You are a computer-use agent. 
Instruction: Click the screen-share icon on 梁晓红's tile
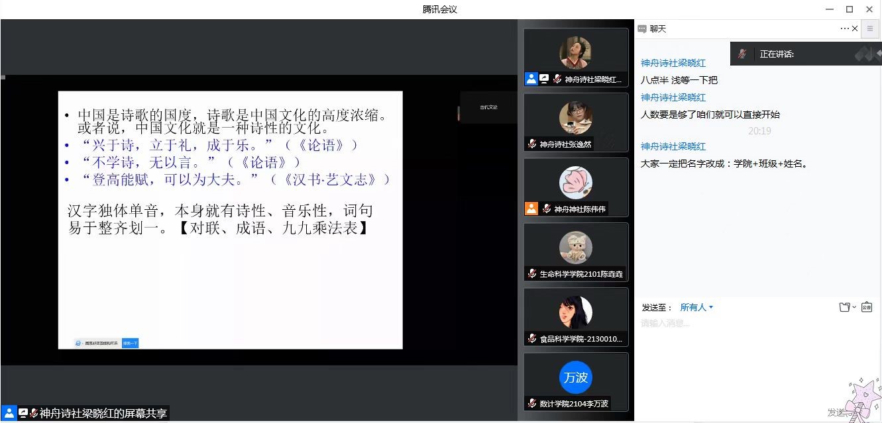[544, 79]
